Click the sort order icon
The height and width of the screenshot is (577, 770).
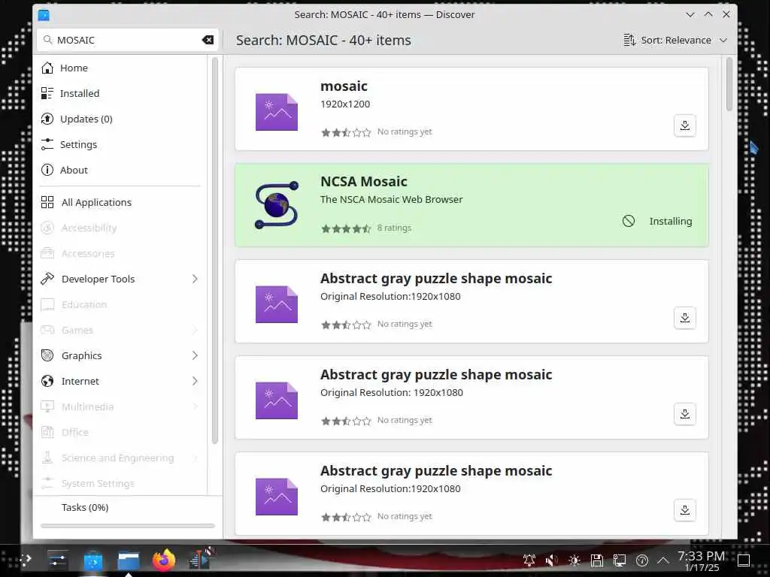629,41
